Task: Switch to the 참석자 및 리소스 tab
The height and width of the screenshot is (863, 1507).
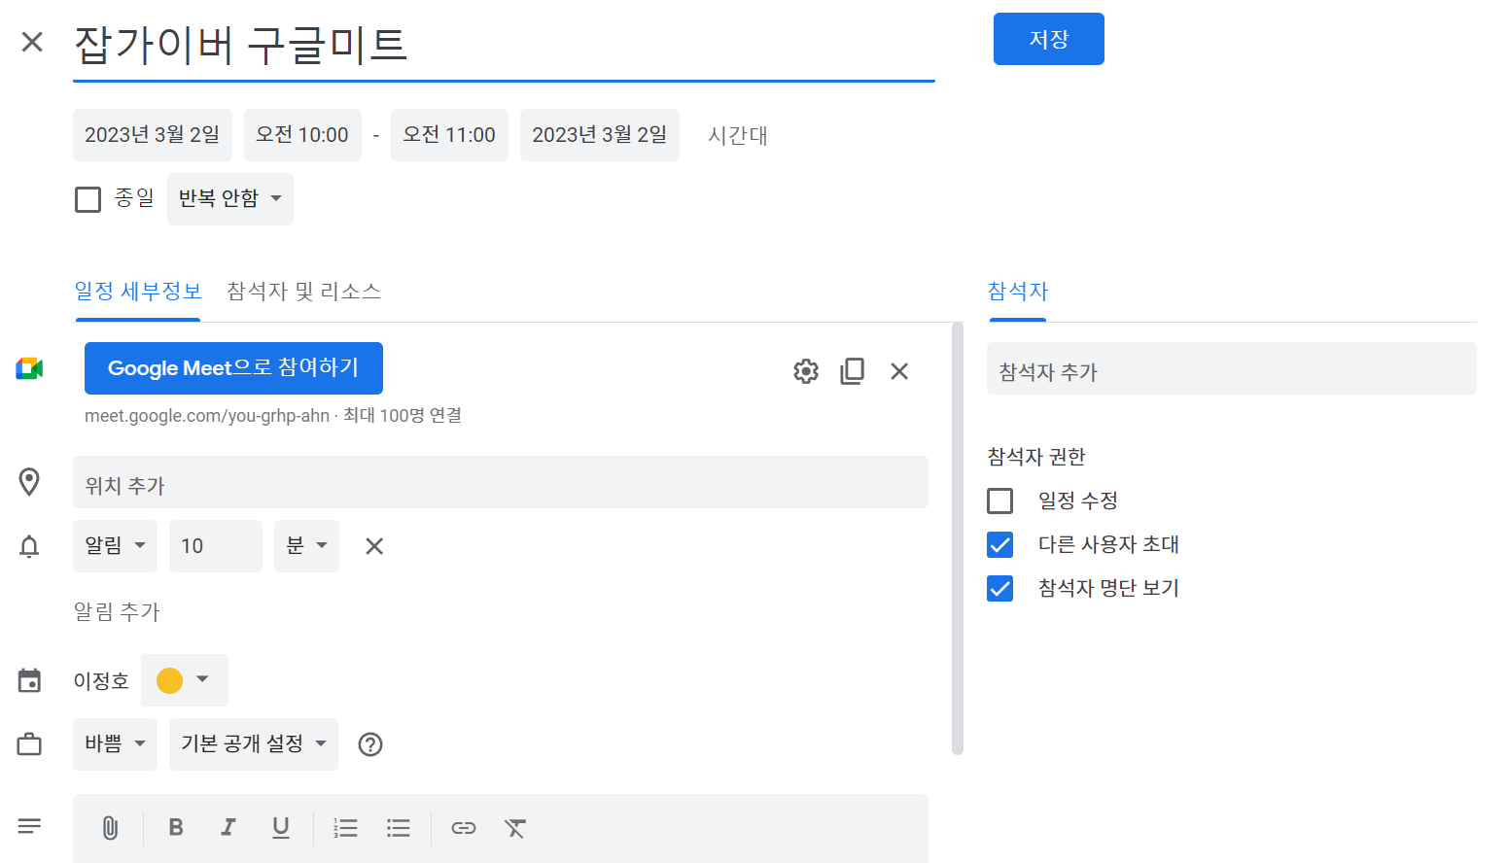Action: (x=303, y=292)
